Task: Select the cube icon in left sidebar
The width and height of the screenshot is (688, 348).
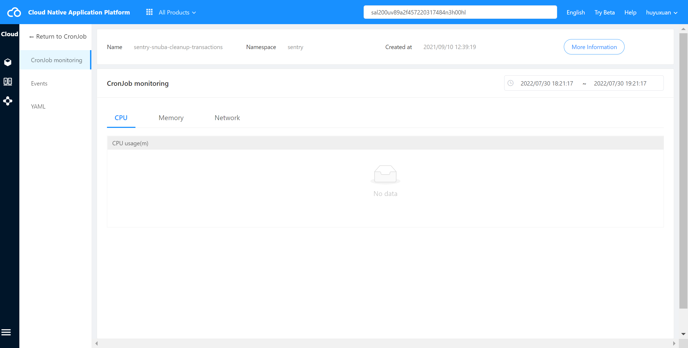Action: [x=8, y=62]
